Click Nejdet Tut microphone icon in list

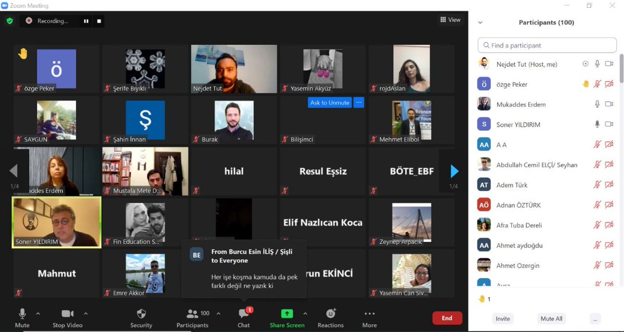pos(597,64)
